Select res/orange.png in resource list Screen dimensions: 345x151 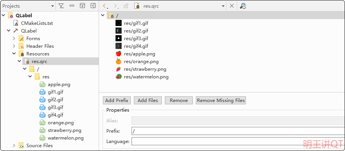(141, 62)
